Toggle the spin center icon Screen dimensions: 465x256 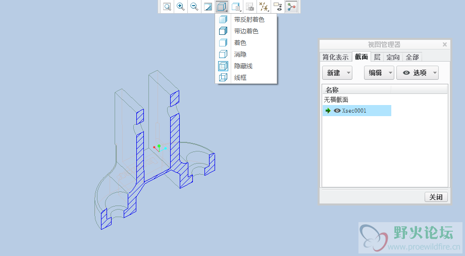pos(291,7)
